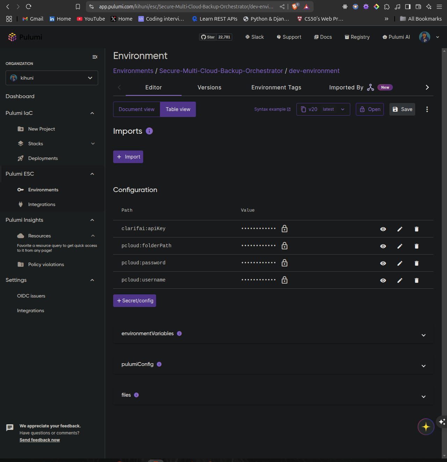Click the Open environment button
Viewport: 447px width, 462px height.
point(370,109)
